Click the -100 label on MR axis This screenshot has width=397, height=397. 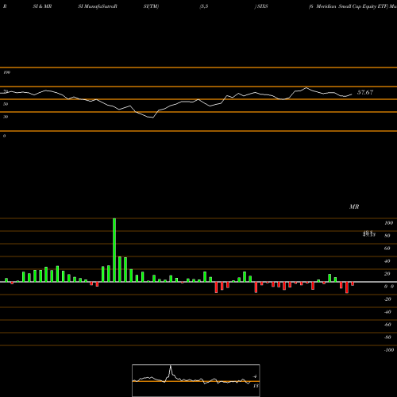(x=389, y=350)
